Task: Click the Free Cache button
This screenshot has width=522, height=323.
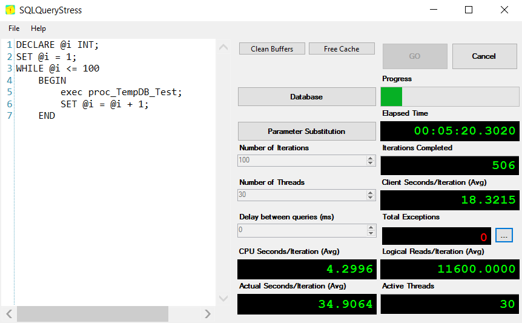Action: [x=342, y=49]
